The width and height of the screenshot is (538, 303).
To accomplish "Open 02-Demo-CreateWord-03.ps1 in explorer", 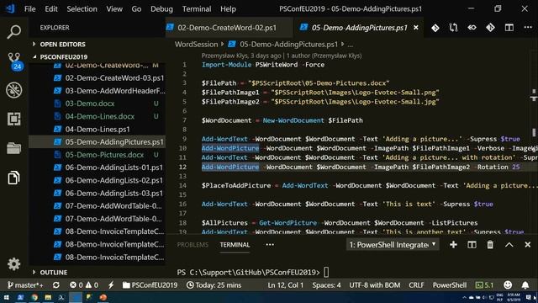I will click(x=114, y=78).
